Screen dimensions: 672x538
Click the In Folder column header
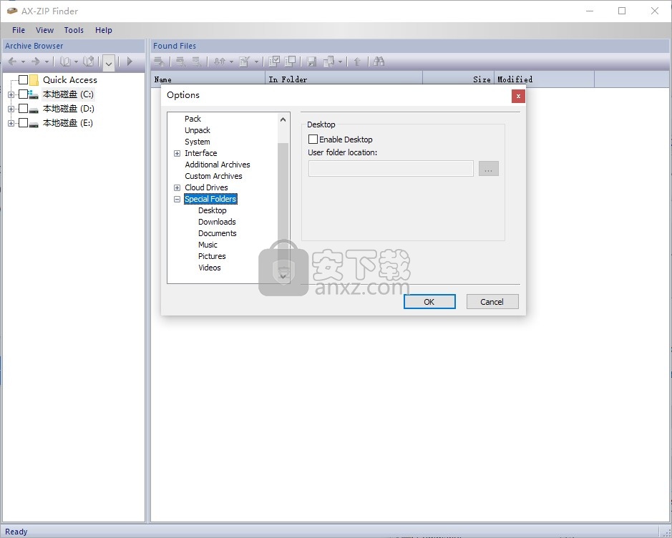pos(344,79)
